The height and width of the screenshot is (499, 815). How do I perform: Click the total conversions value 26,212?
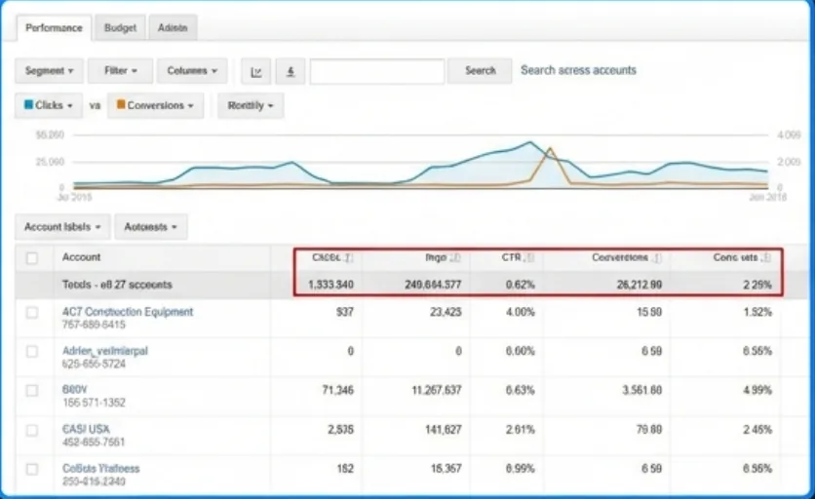(639, 285)
